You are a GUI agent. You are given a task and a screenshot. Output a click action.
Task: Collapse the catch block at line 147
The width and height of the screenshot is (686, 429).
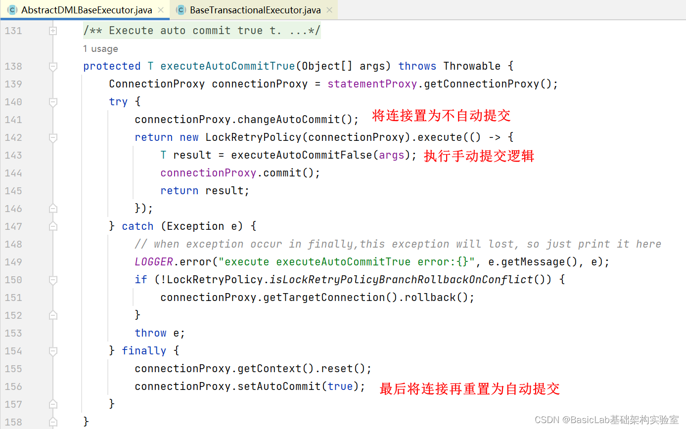[53, 226]
